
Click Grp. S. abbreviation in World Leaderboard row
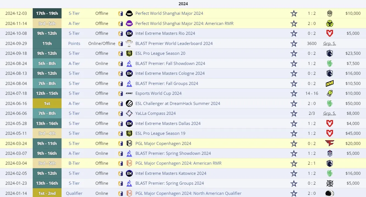click(x=330, y=43)
